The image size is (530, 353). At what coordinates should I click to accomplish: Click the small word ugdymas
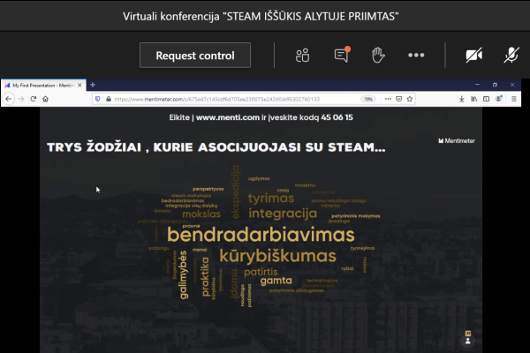tap(259, 178)
